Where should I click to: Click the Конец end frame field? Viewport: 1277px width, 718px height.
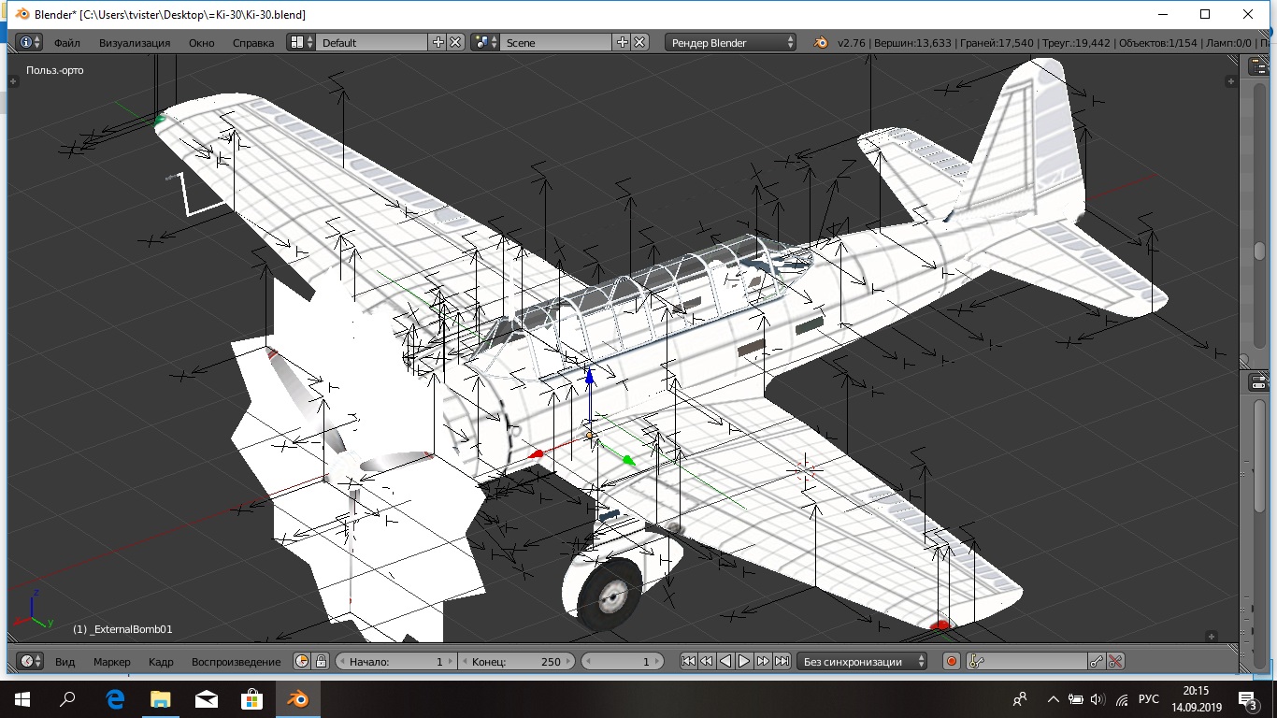pyautogui.click(x=515, y=661)
